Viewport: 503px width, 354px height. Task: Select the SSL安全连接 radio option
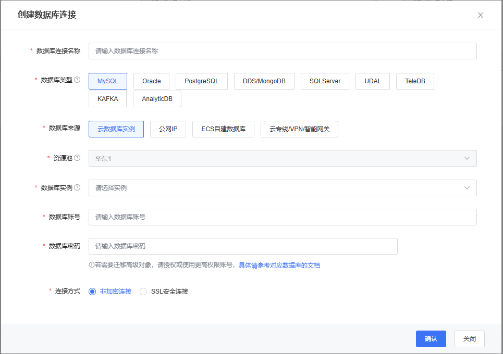click(164, 291)
